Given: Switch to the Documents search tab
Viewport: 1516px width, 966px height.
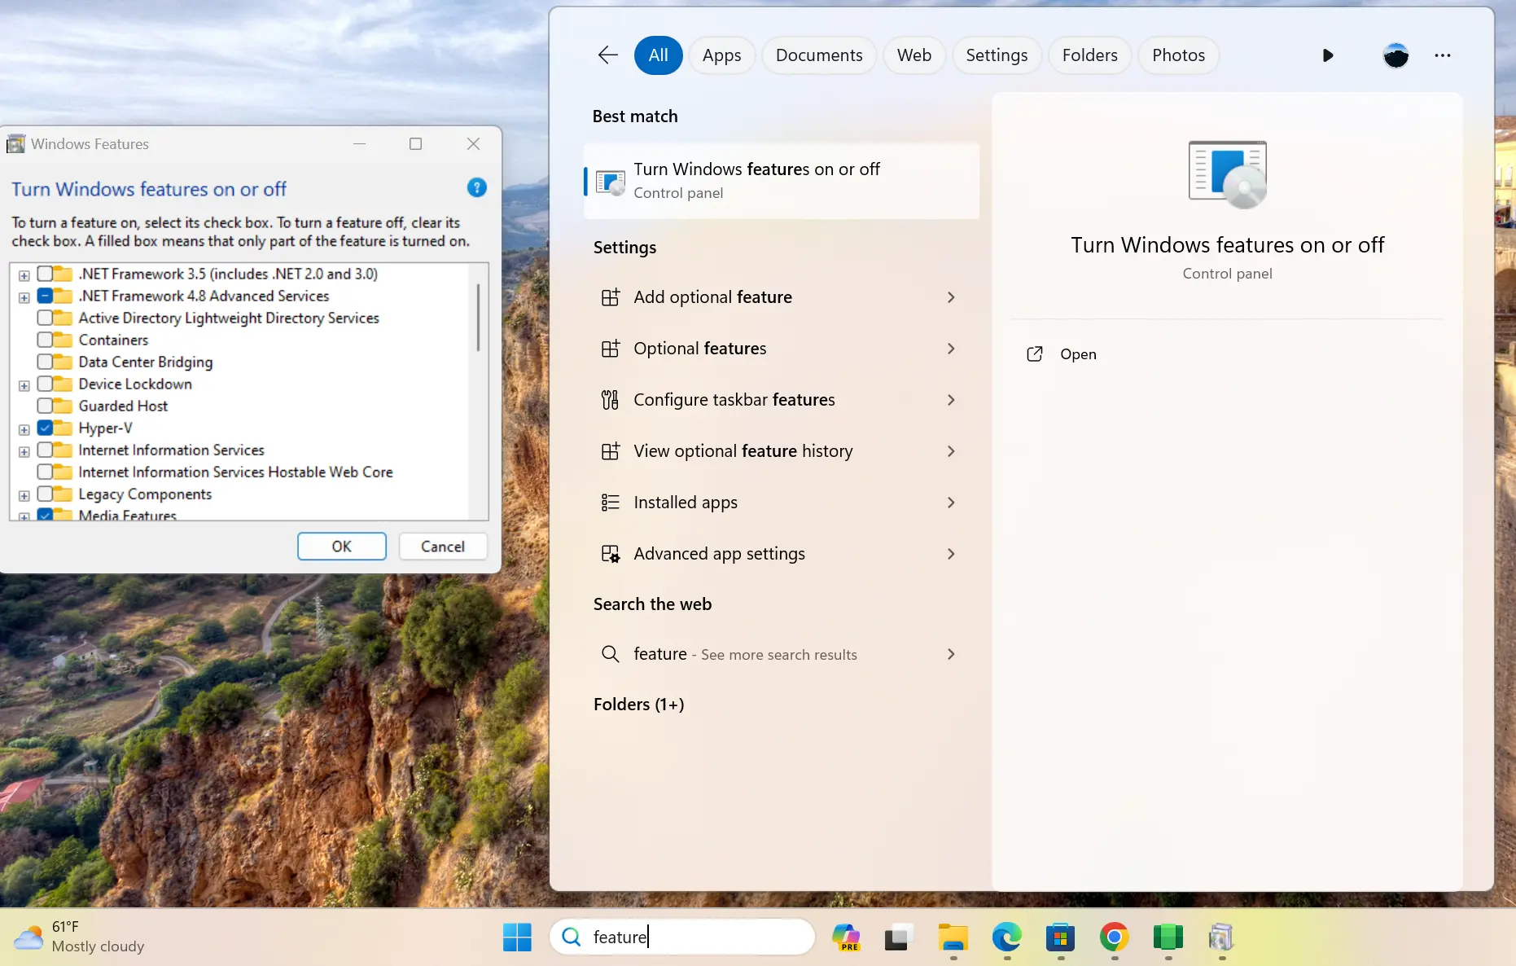Looking at the screenshot, I should pos(819,55).
